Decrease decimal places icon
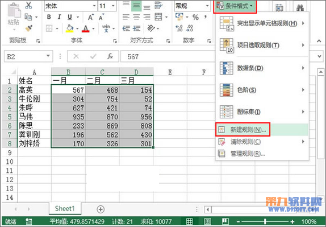This screenshot has height=227, width=326. click(x=190, y=28)
